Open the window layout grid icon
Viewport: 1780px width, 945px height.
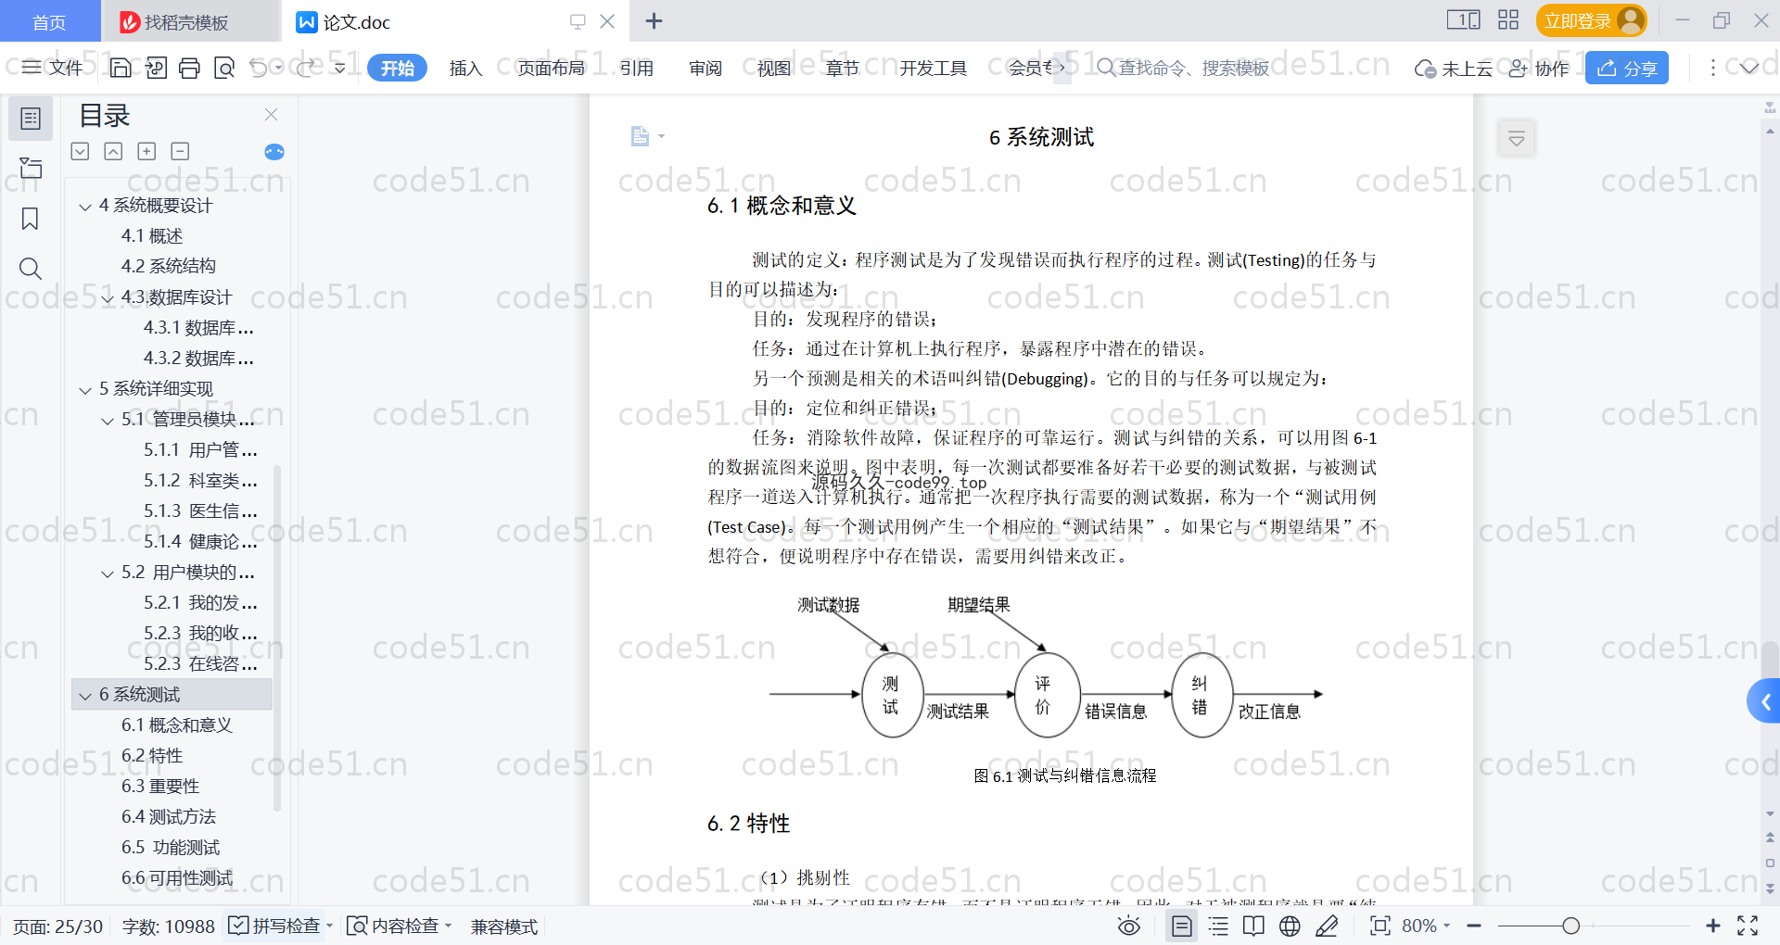tap(1508, 20)
